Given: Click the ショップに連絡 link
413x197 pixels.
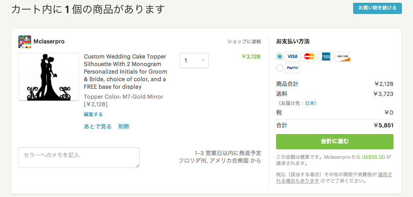Looking at the screenshot, I should 244,41.
